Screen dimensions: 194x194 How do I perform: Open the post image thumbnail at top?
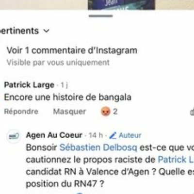coord(121,5)
